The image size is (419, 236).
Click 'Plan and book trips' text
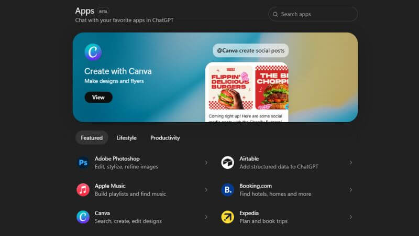pos(263,221)
